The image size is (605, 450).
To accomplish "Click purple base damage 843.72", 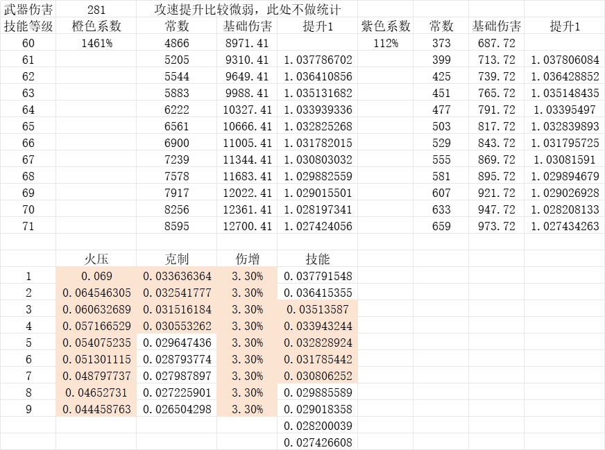I will point(496,143).
